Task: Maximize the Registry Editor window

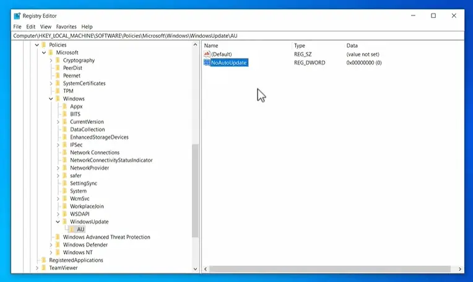Action: click(433, 15)
